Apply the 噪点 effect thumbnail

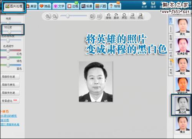[182, 125]
